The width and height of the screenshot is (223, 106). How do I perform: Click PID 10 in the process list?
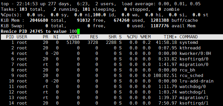click(11, 81)
